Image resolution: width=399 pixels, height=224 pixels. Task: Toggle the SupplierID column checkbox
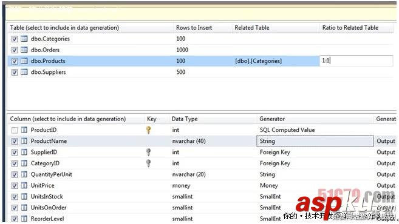click(15, 153)
